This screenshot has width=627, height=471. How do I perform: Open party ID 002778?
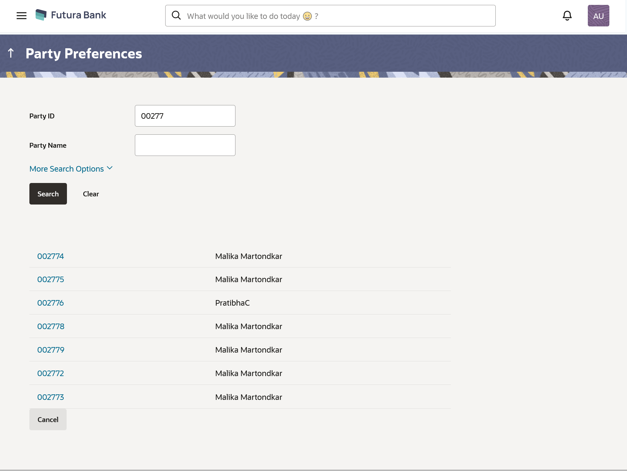51,327
